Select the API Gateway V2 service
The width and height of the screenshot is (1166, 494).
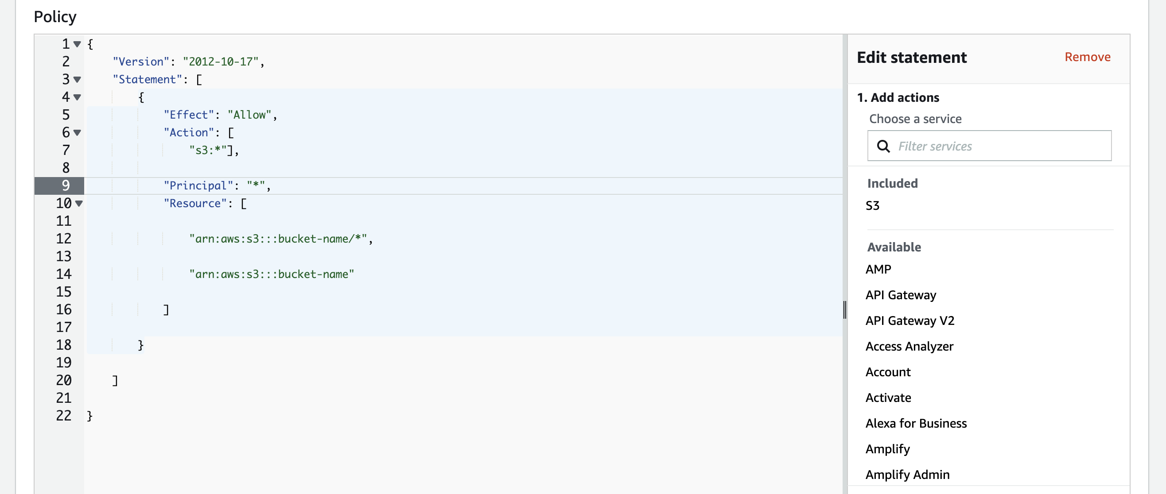[x=910, y=321]
